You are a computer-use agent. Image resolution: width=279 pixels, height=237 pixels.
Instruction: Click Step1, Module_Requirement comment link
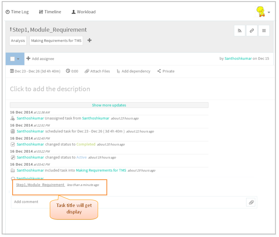(x=40, y=185)
